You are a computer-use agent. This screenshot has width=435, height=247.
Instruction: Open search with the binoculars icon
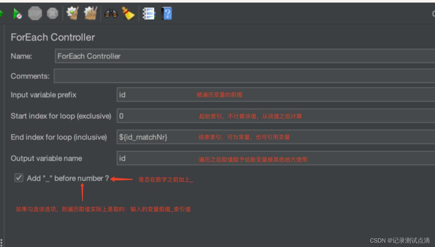click(110, 13)
